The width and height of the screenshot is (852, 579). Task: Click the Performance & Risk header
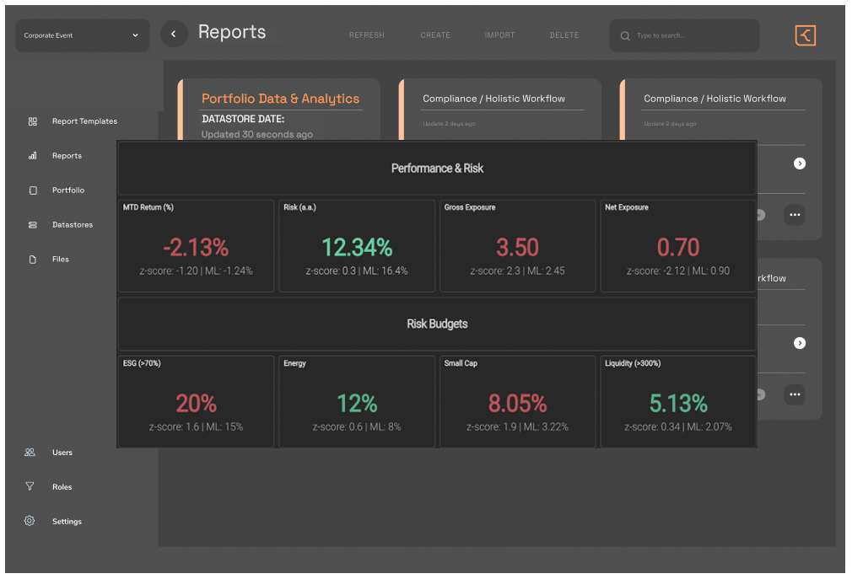click(437, 169)
